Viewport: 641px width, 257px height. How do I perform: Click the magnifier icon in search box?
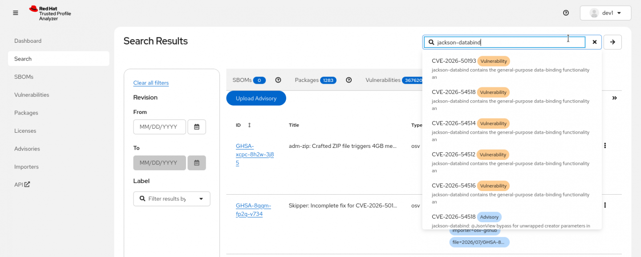(431, 42)
